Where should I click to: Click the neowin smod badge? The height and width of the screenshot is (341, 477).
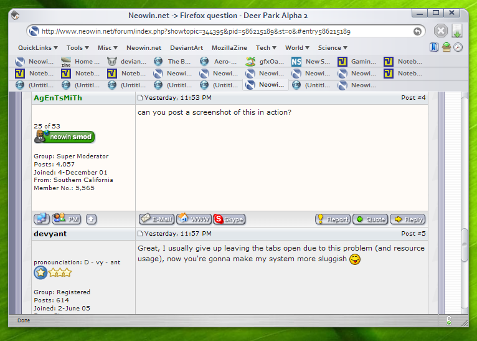click(x=65, y=137)
